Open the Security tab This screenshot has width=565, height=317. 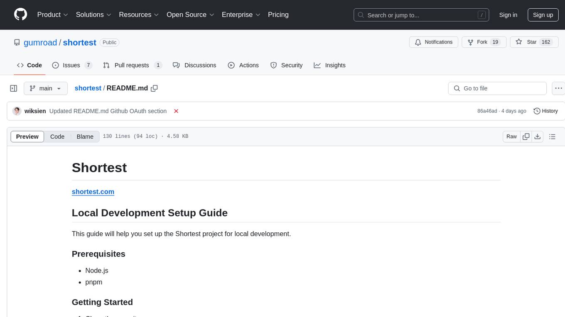287,65
